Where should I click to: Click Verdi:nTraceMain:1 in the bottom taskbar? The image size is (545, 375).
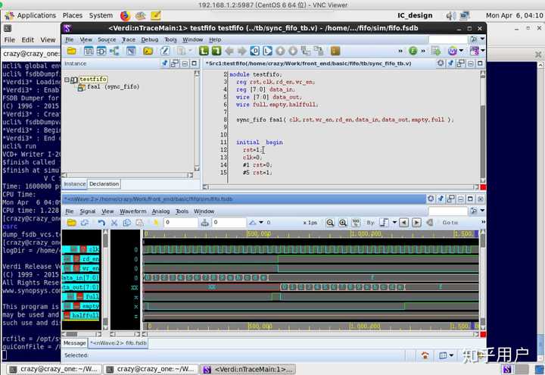[x=249, y=369]
